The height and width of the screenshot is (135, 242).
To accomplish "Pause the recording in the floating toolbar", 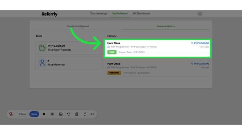I will coord(44,114).
